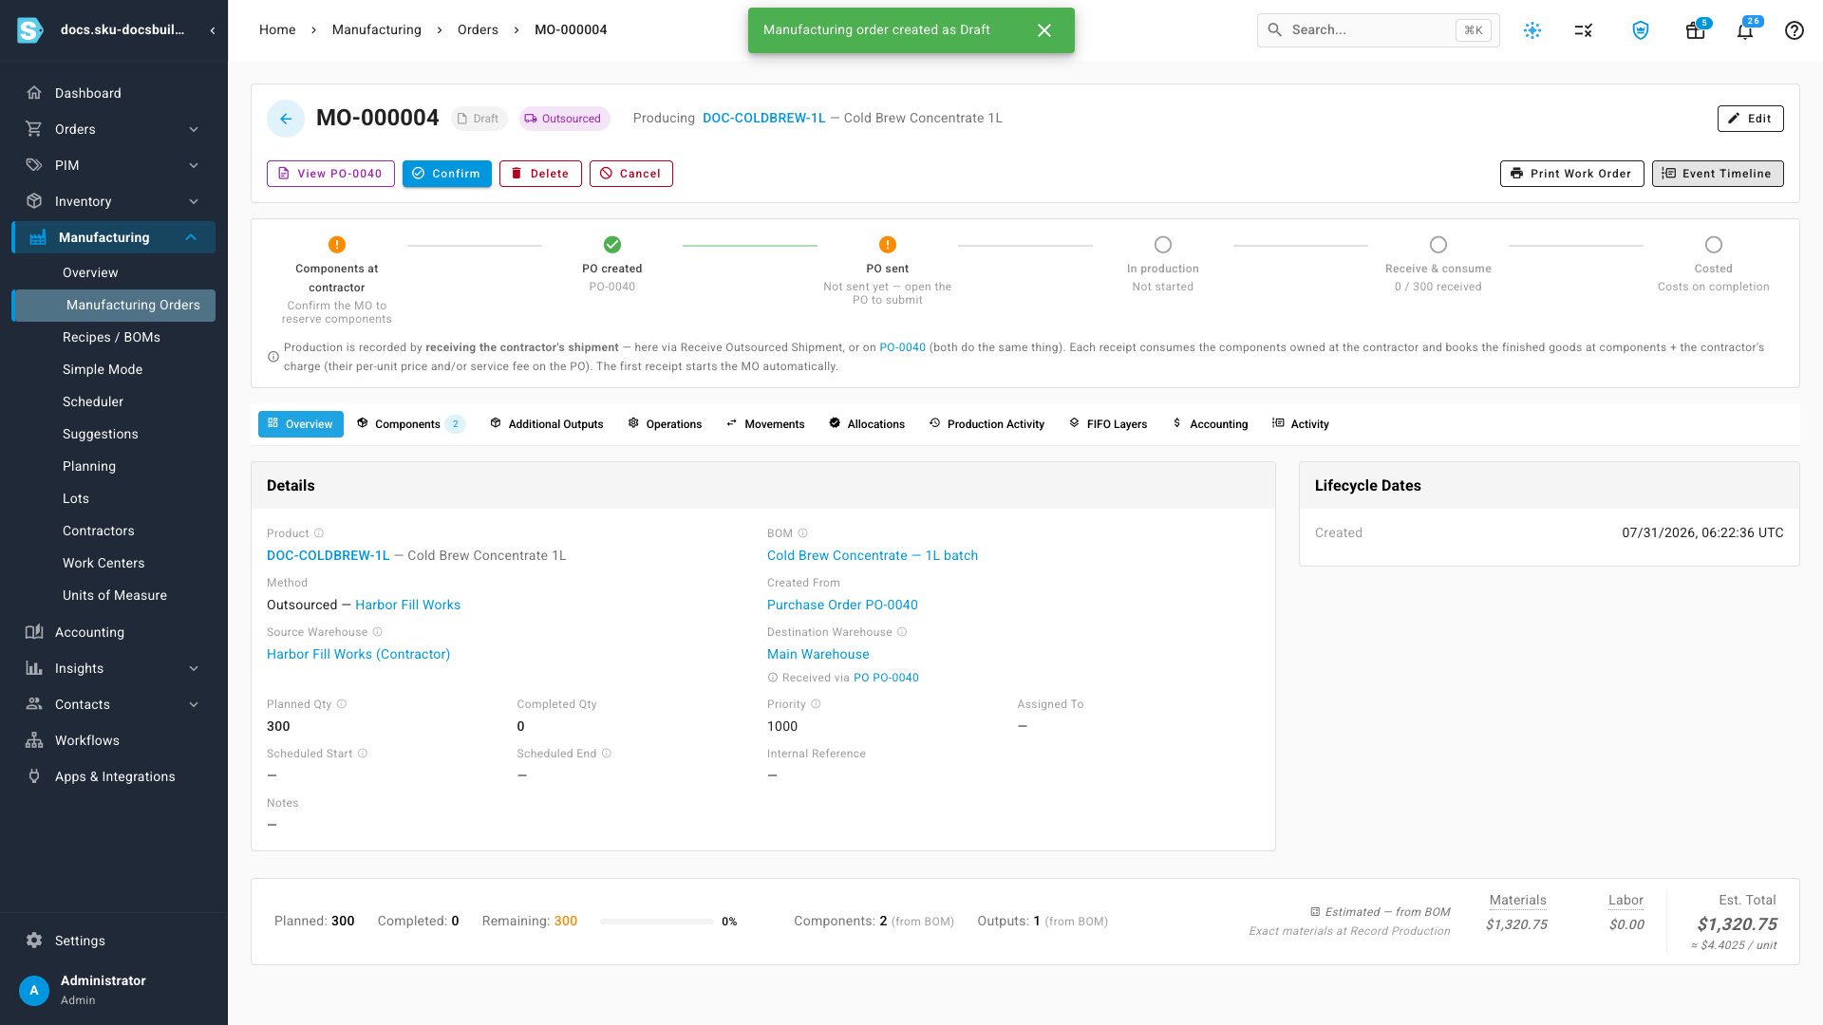Viewport: 1823px width, 1025px height.
Task: Click the checklist icon in the header
Action: pos(1584,30)
